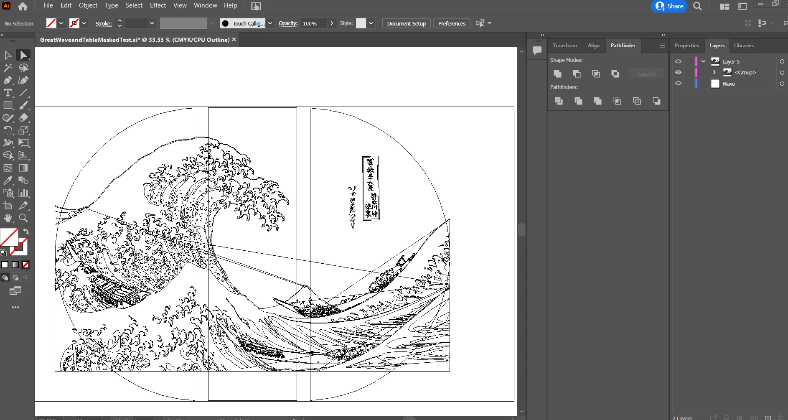This screenshot has width=788, height=420.
Task: Select the Artboard tool
Action: 8,206
